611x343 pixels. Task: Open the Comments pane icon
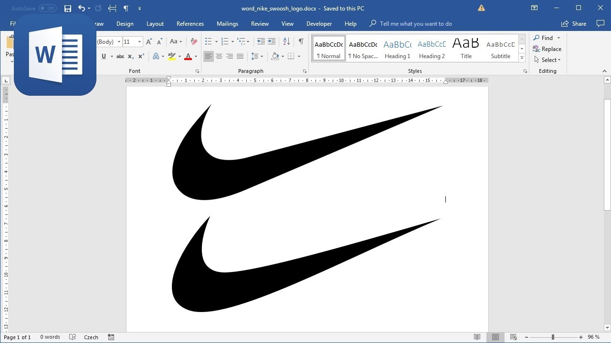(600, 23)
